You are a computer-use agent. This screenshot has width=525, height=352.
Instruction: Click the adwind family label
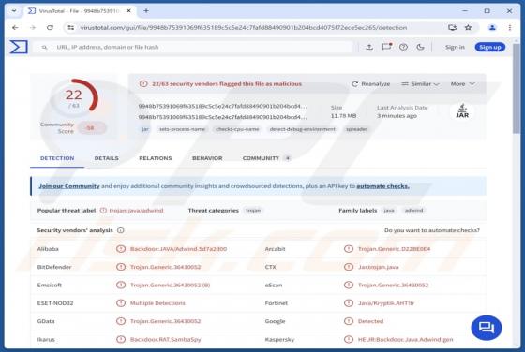point(413,211)
